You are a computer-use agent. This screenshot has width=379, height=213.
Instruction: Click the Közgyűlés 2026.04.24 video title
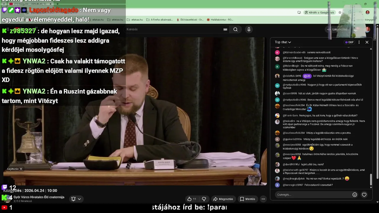pyautogui.click(x=30, y=191)
